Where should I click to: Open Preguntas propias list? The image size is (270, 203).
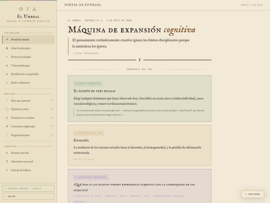(x=28, y=135)
